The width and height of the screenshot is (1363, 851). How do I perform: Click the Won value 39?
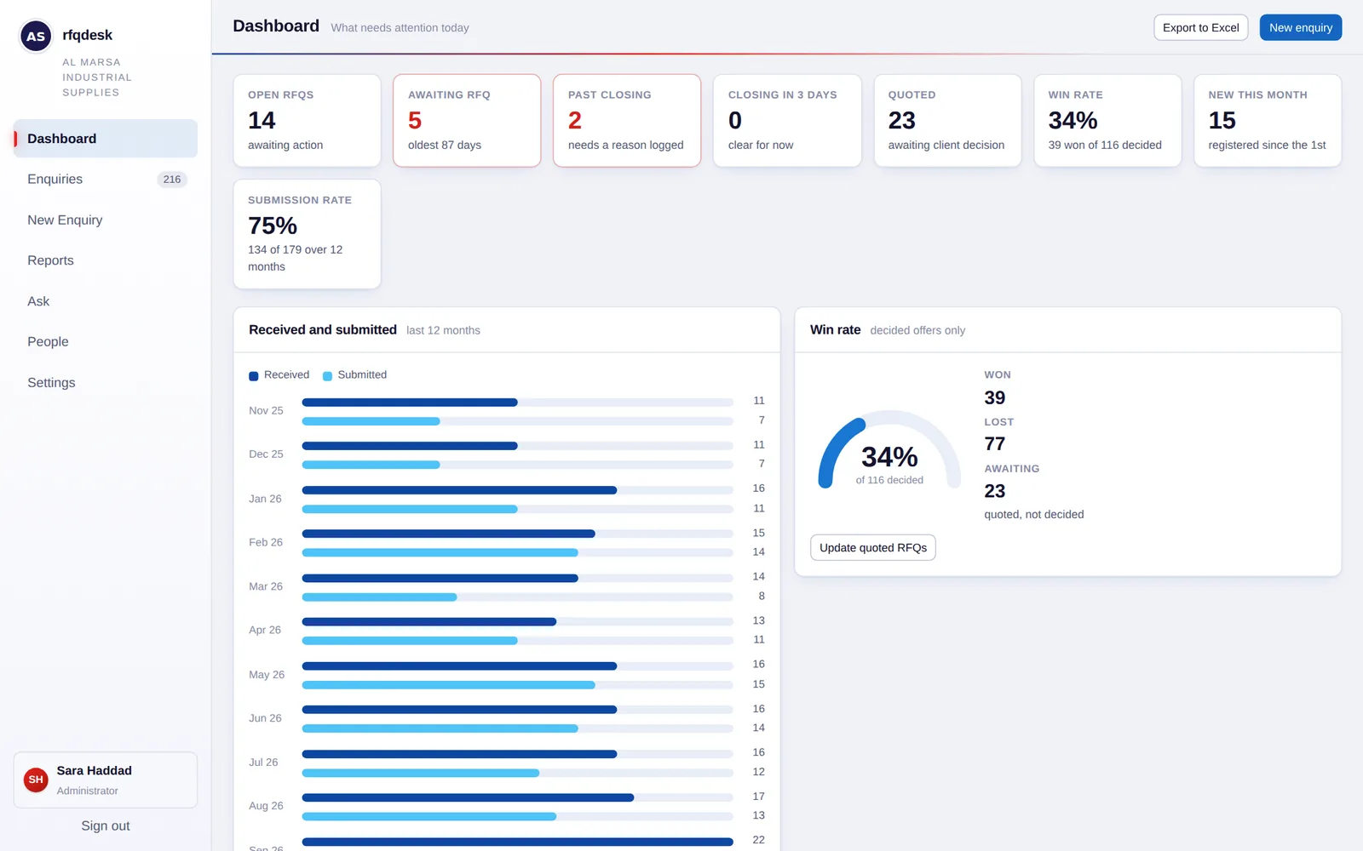(994, 397)
